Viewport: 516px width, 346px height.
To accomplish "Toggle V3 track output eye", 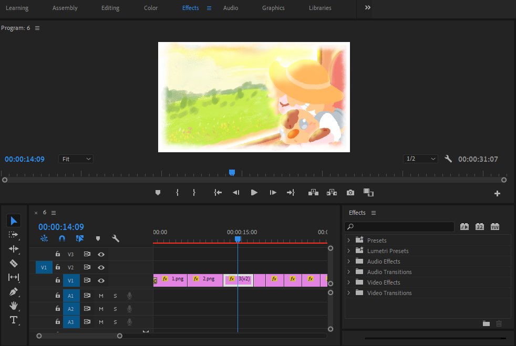I will 101,254.
